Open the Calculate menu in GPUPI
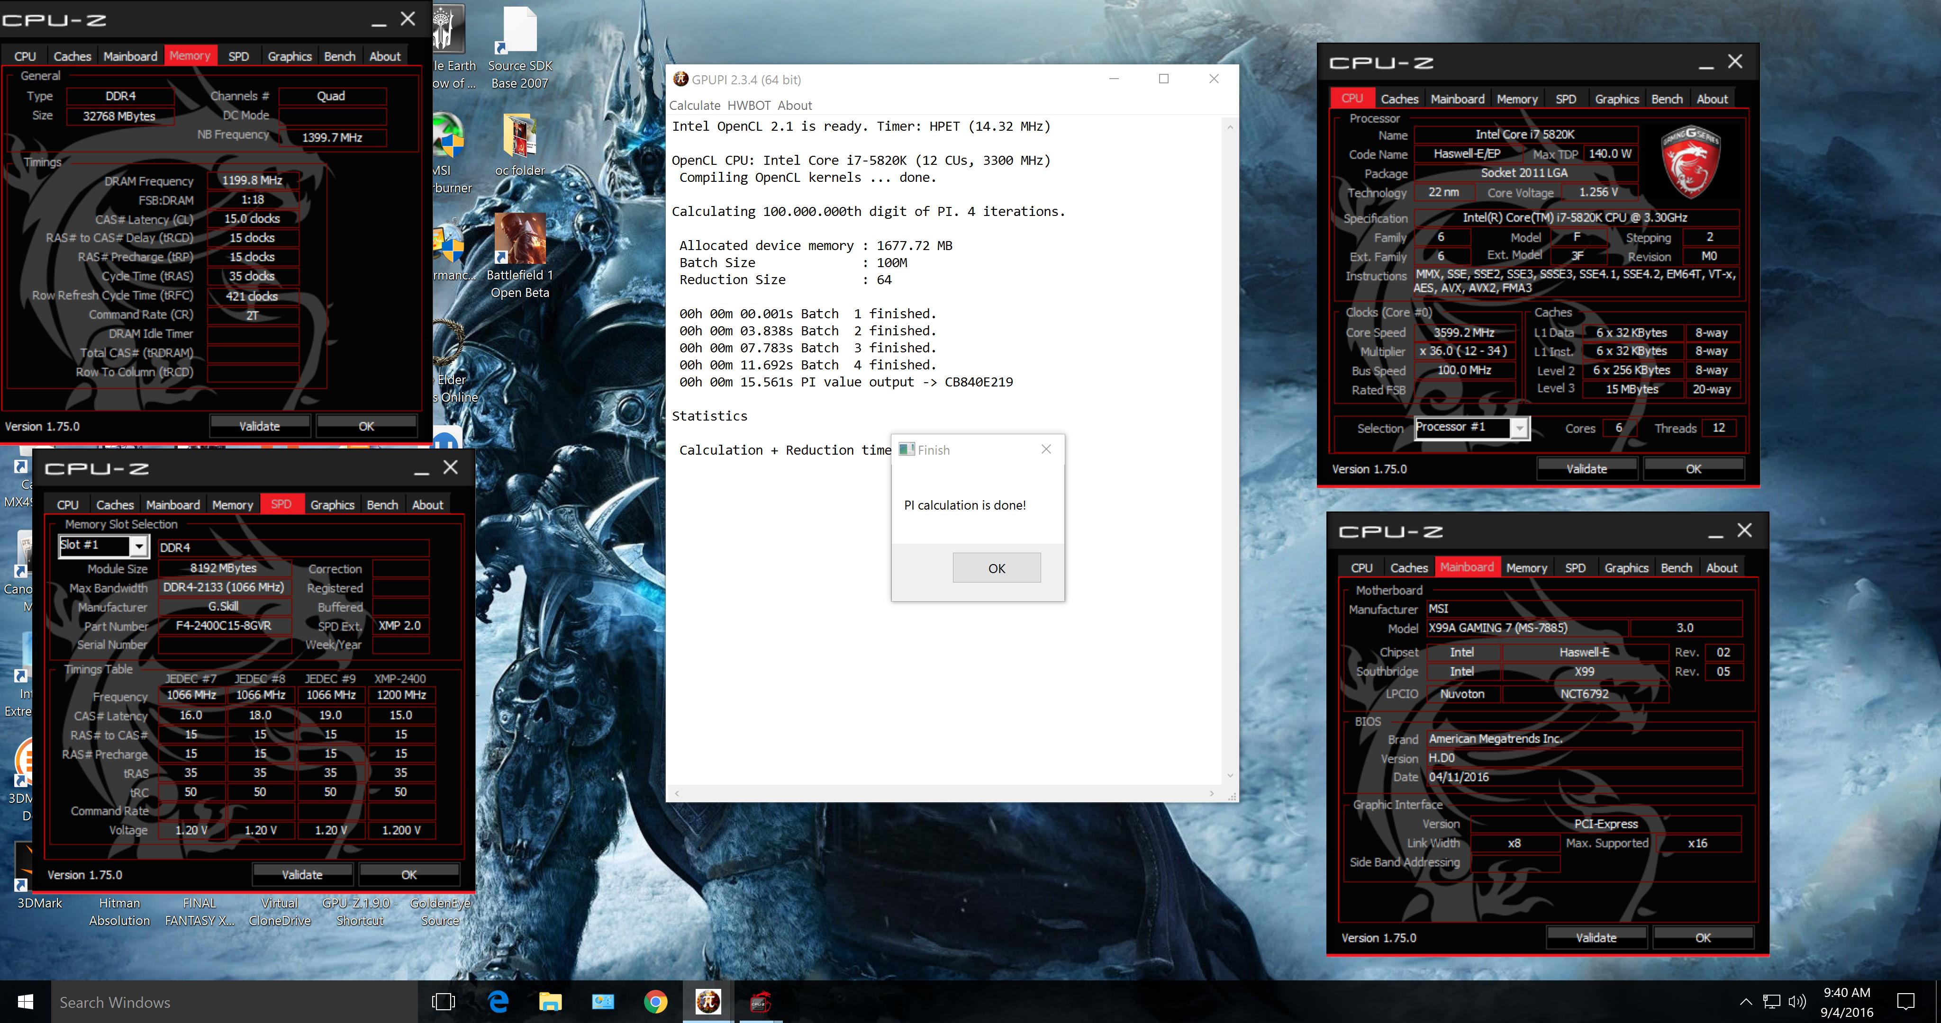The height and width of the screenshot is (1023, 1941). click(x=695, y=106)
